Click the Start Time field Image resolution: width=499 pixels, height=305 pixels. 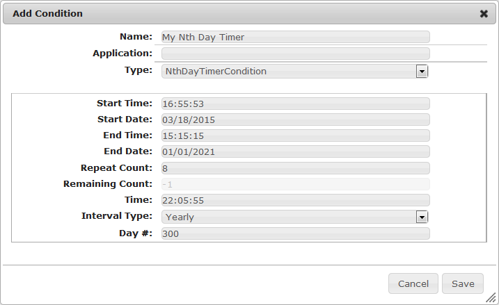(x=295, y=104)
